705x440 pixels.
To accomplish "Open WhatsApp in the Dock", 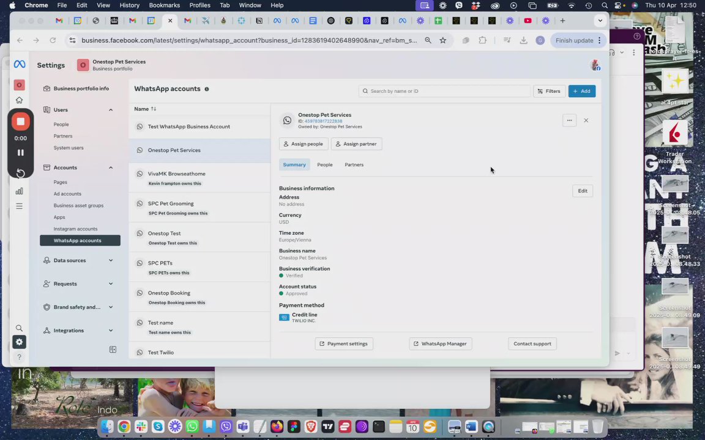I will coord(192,426).
